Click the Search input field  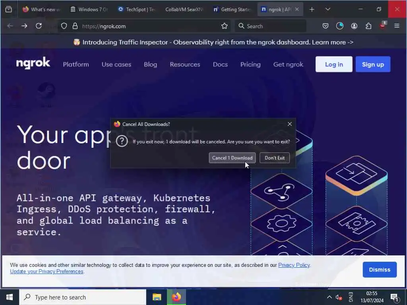click(x=270, y=26)
